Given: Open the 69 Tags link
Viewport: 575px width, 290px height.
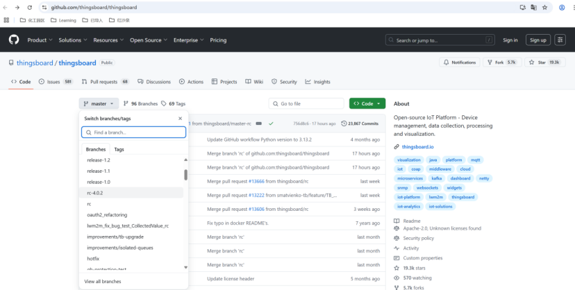Looking at the screenshot, I should point(173,103).
